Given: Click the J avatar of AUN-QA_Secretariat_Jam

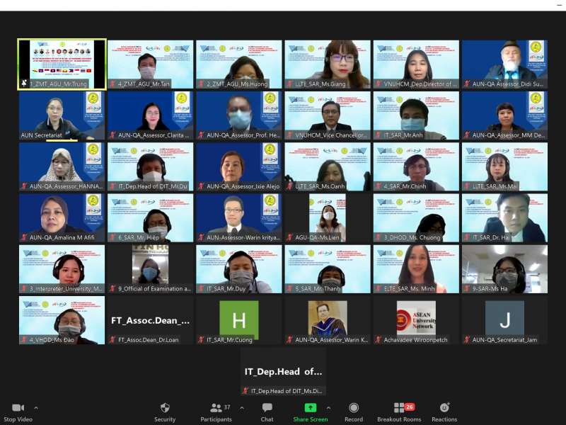Looking at the screenshot, I should coord(504,319).
